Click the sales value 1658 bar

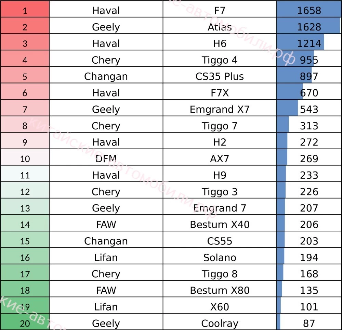pos(309,11)
